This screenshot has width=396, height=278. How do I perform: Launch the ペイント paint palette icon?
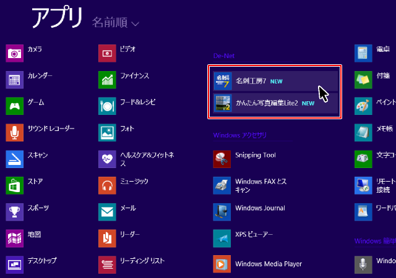pos(363,106)
